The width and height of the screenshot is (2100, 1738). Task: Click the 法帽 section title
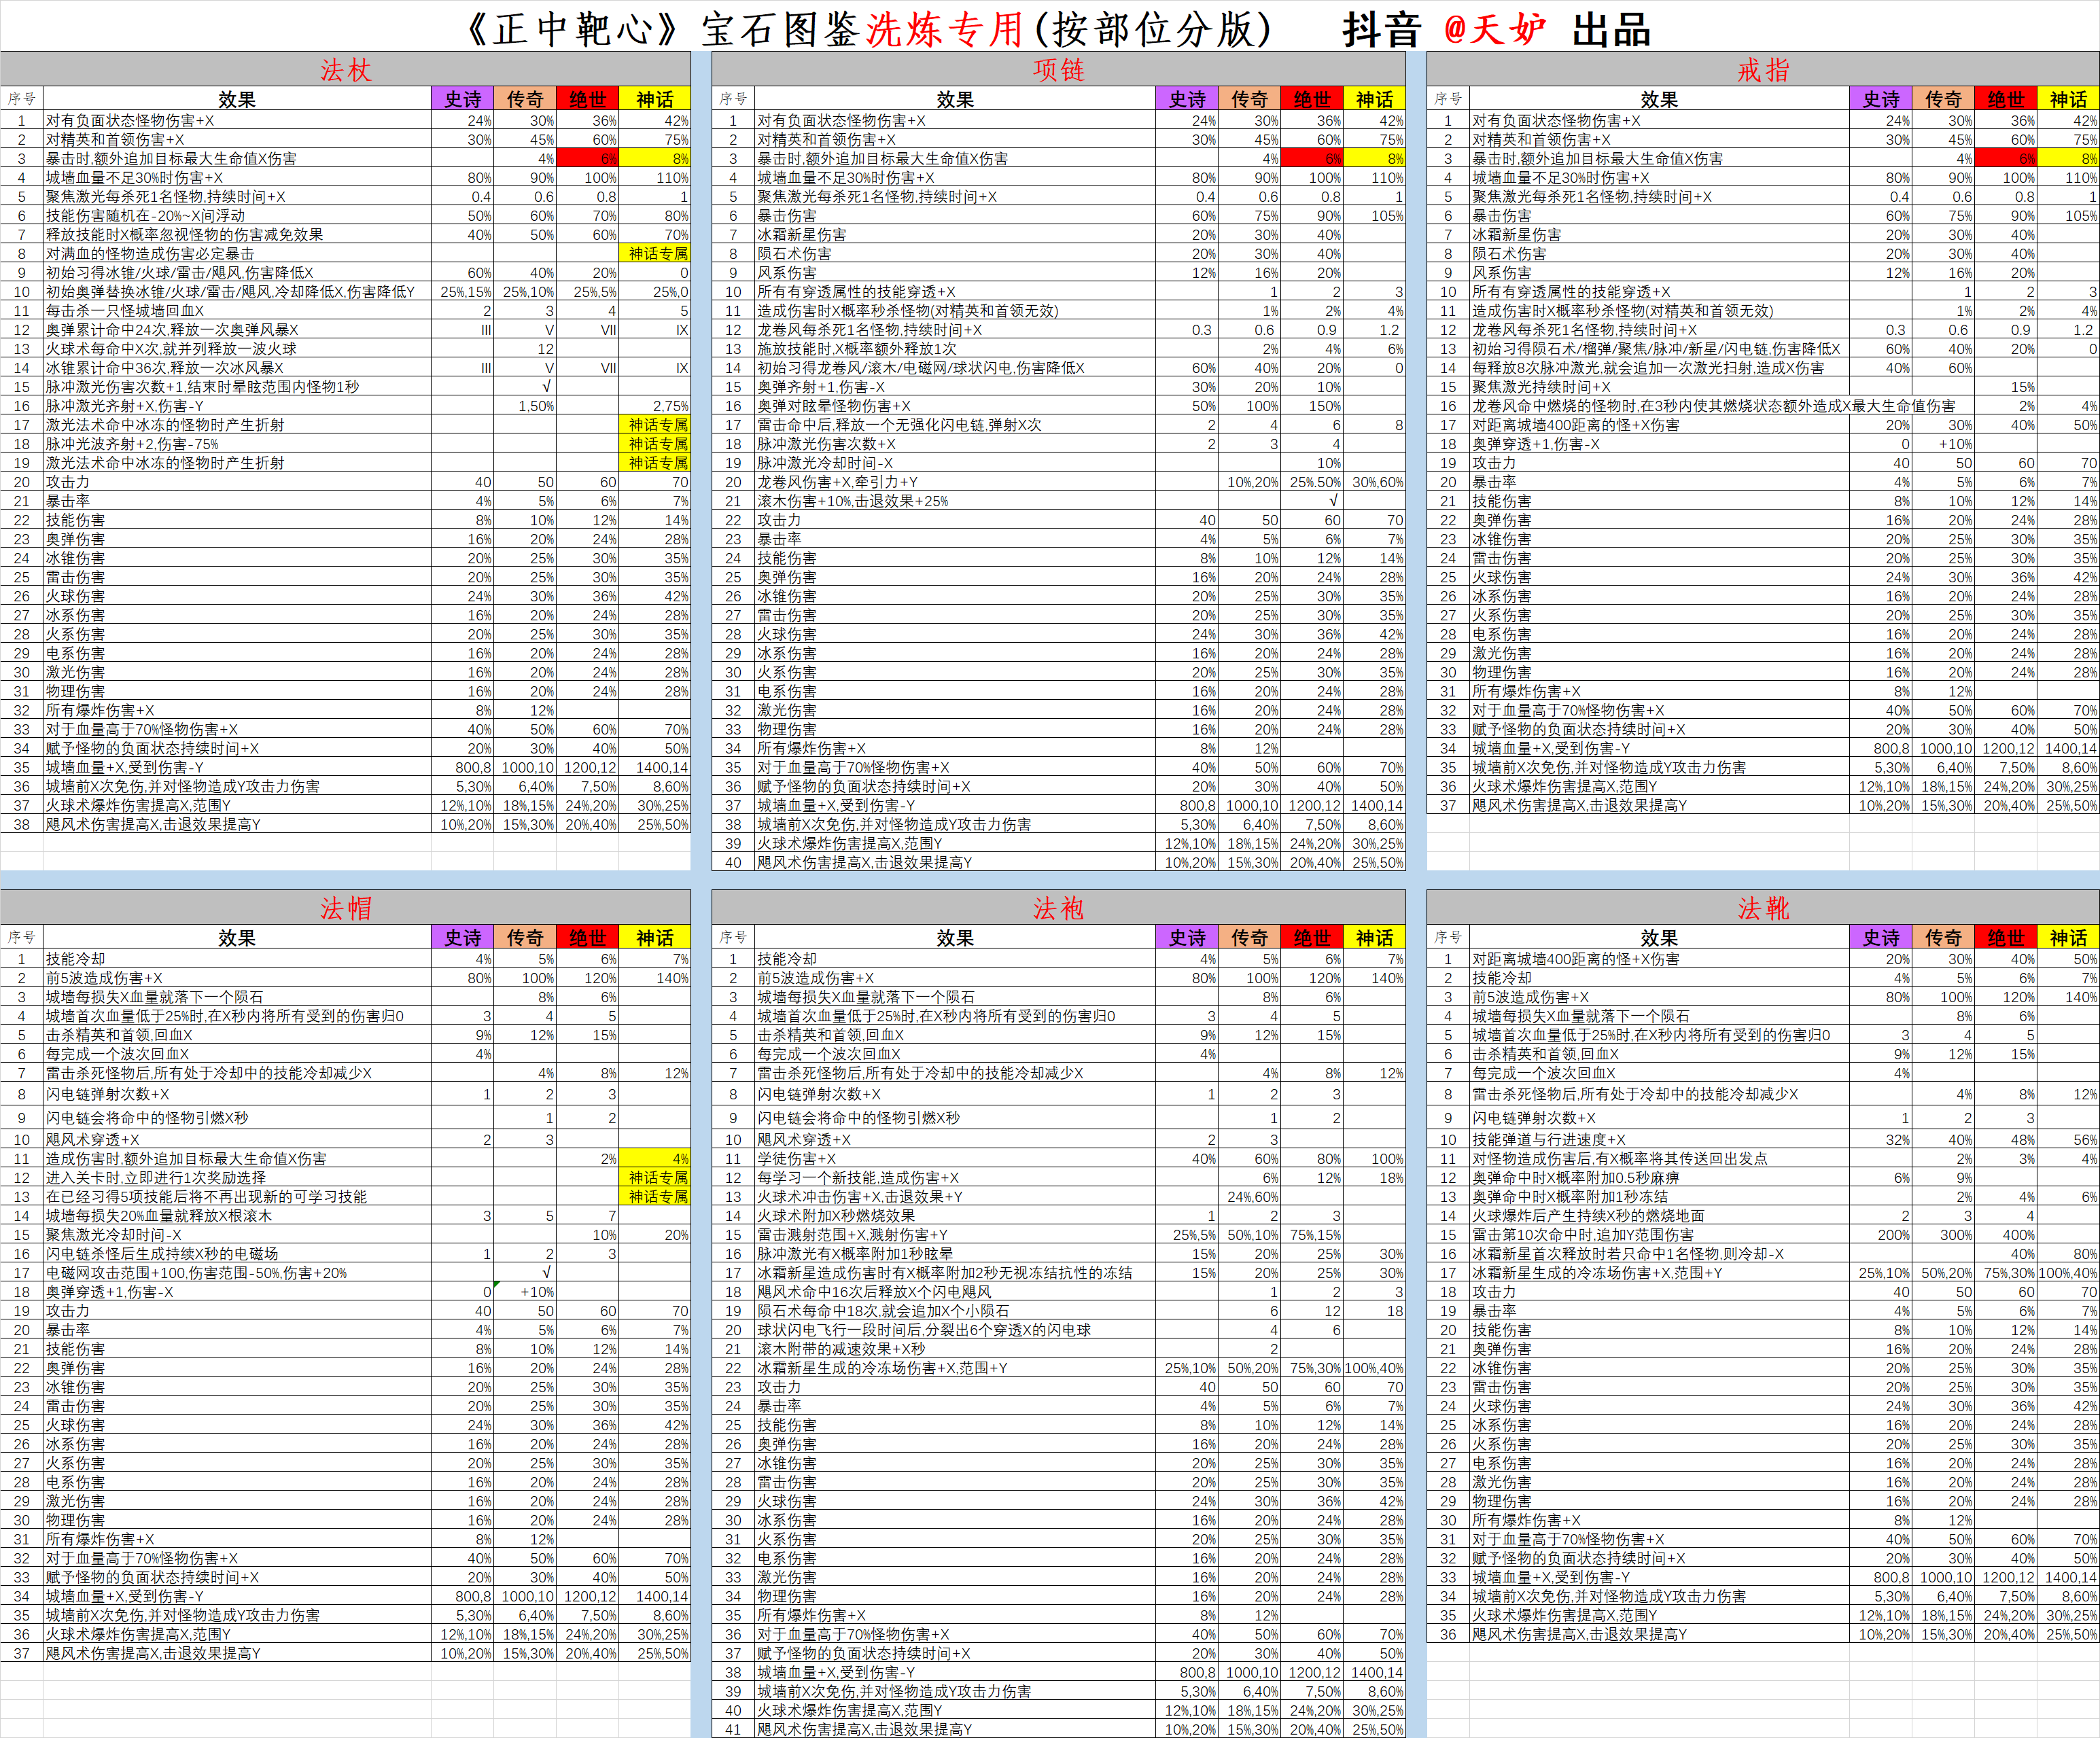pos(345,907)
